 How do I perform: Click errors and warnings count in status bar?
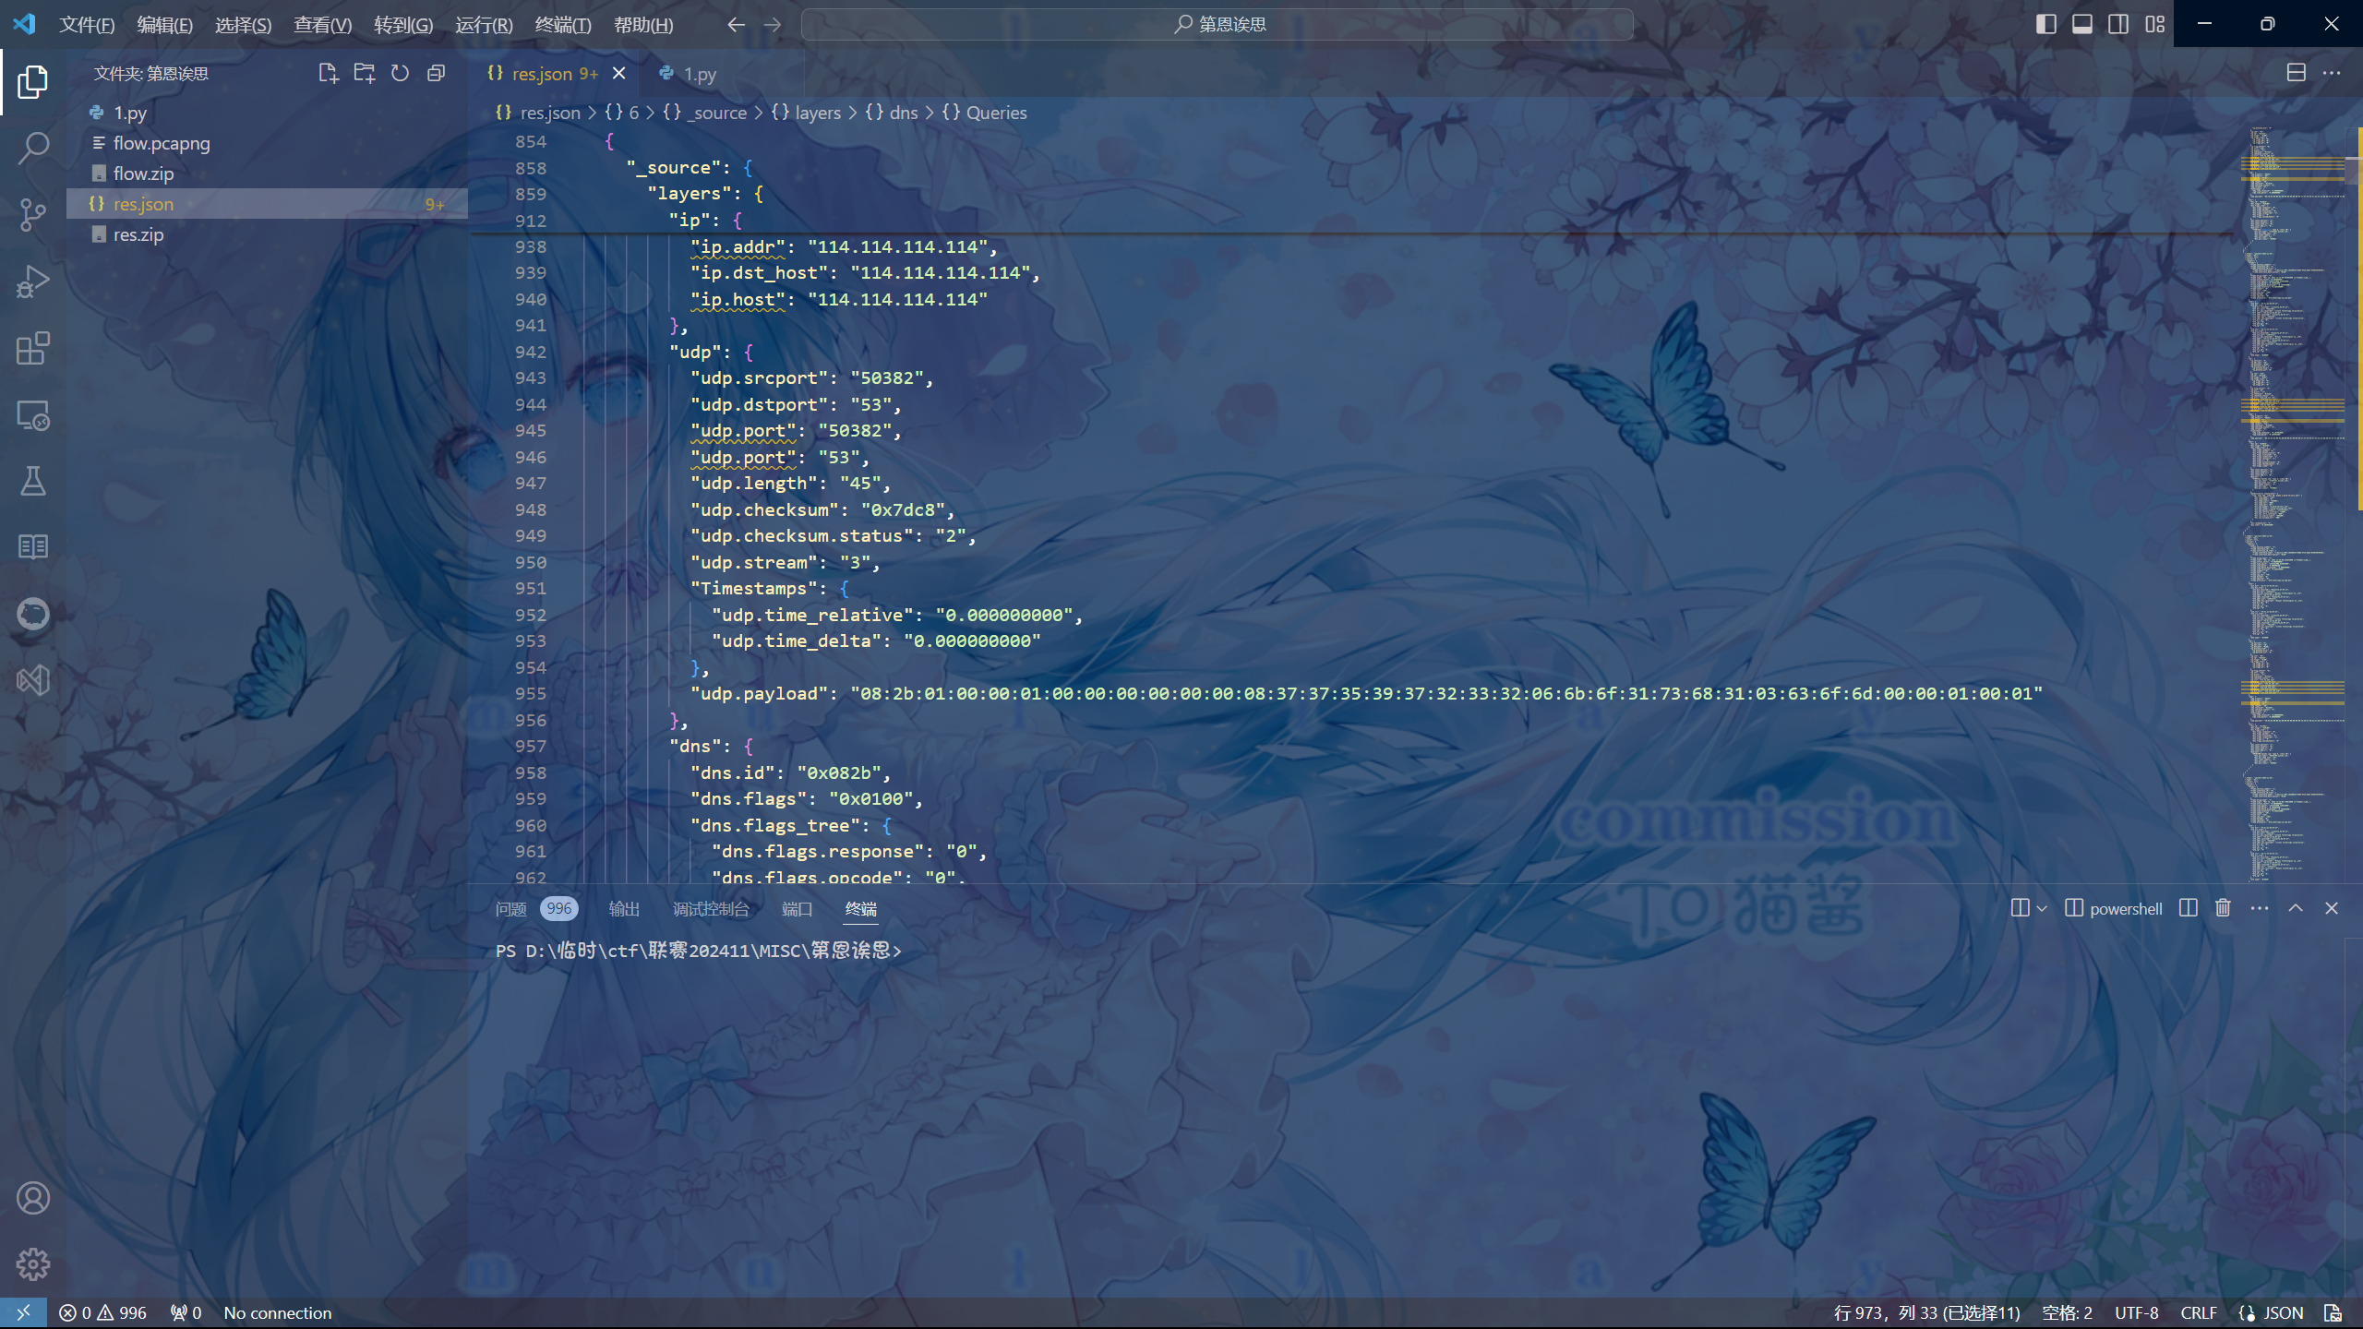102,1312
